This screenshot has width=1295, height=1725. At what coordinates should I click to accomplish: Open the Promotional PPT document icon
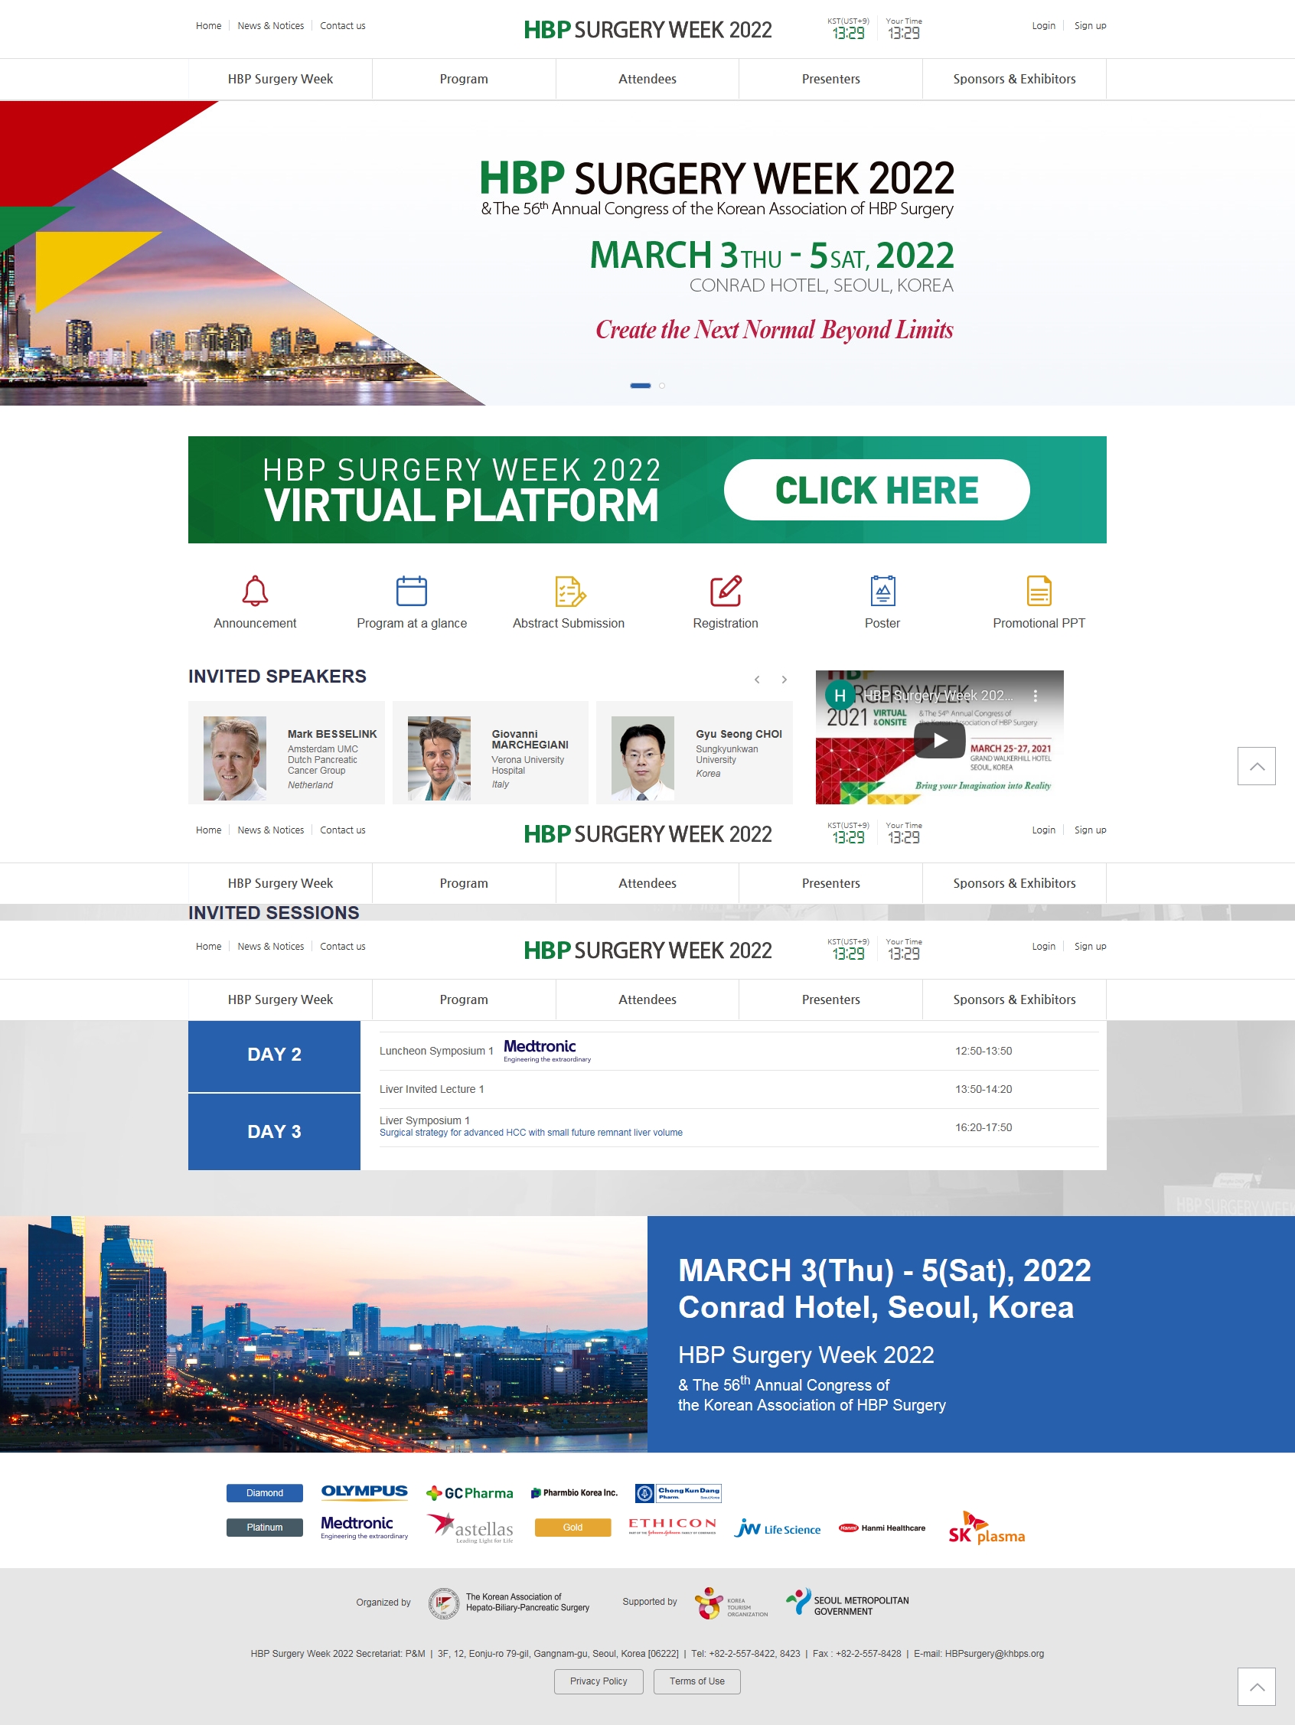(1039, 591)
